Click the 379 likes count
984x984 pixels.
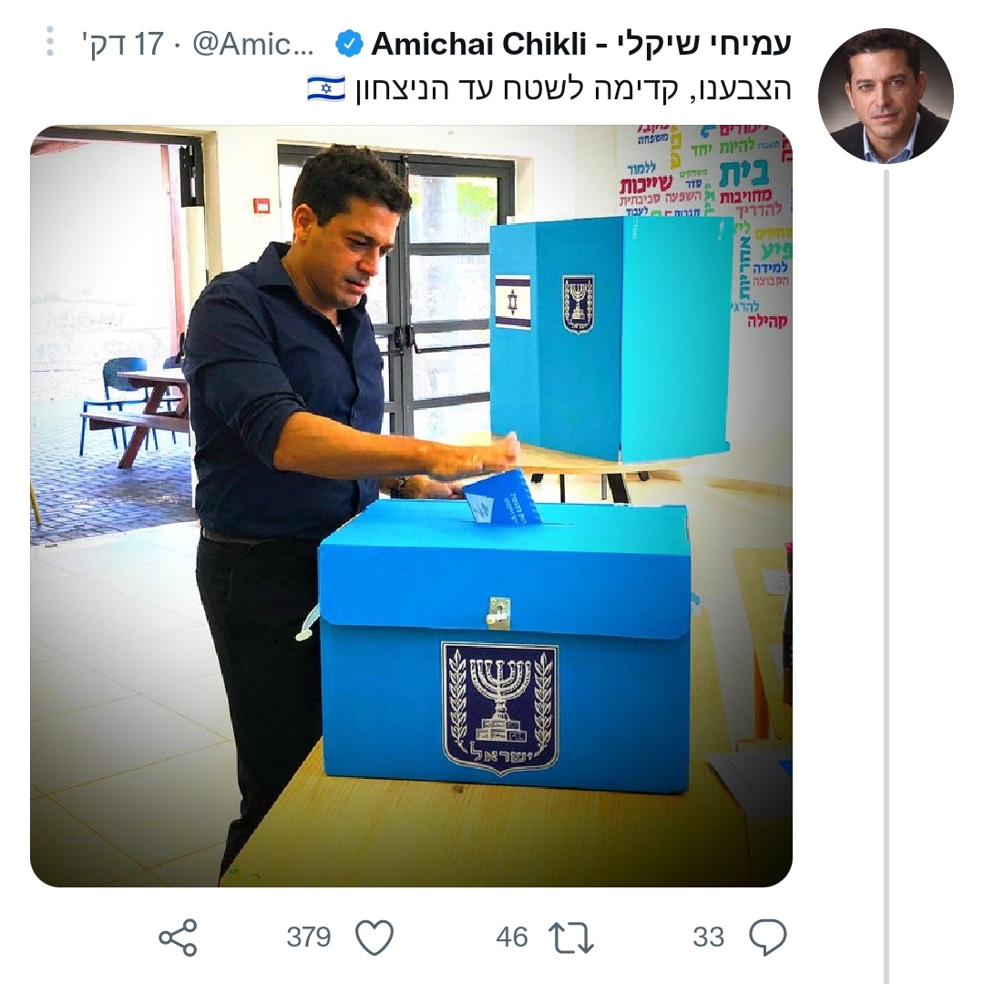(x=308, y=938)
